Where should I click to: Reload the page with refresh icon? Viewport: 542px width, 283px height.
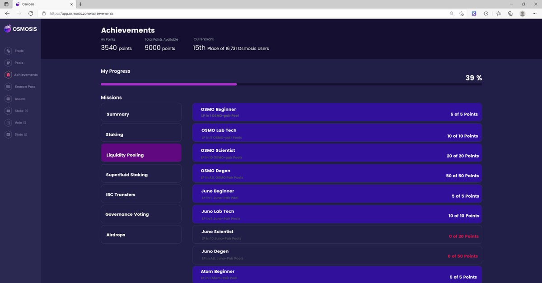[32, 14]
